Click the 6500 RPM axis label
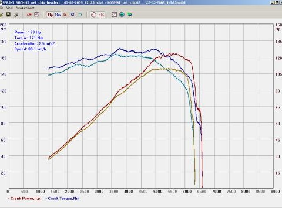Screen dimensions: 282x211 coord(202,192)
